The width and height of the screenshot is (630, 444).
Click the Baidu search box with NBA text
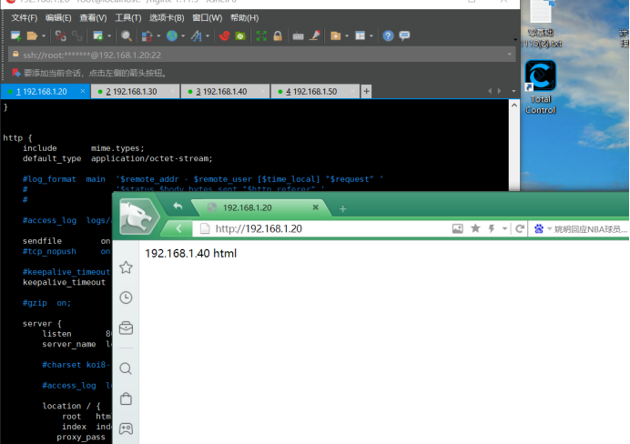pyautogui.click(x=590, y=229)
